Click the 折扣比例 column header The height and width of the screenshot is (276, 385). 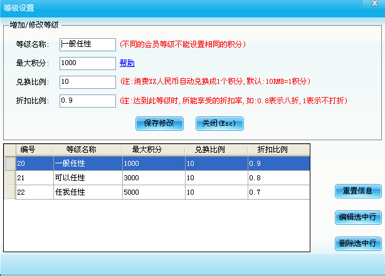[278, 150]
